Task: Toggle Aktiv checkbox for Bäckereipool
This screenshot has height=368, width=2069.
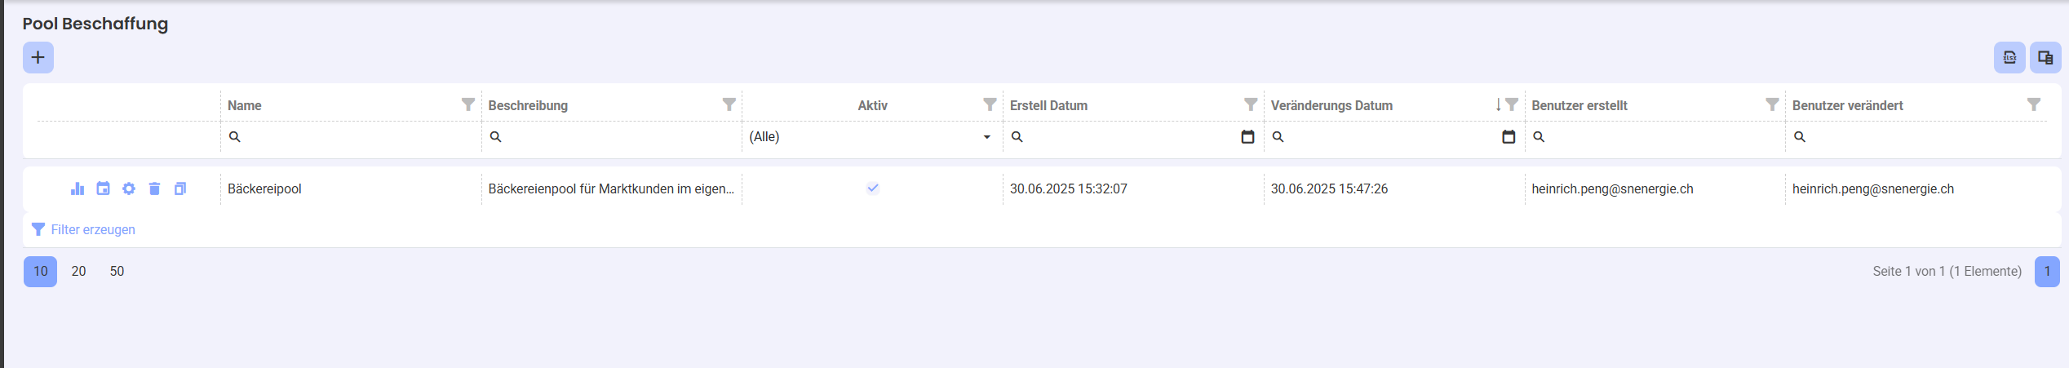Action: (873, 188)
